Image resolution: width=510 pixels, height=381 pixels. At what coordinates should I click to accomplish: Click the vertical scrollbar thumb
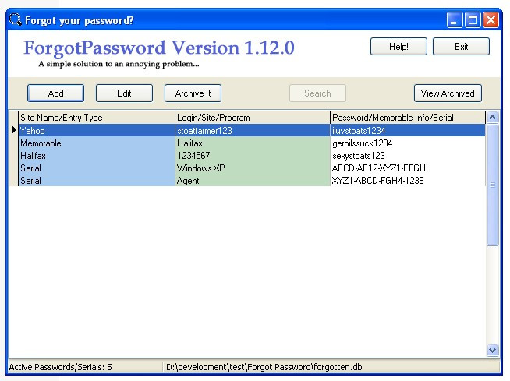(x=492, y=185)
